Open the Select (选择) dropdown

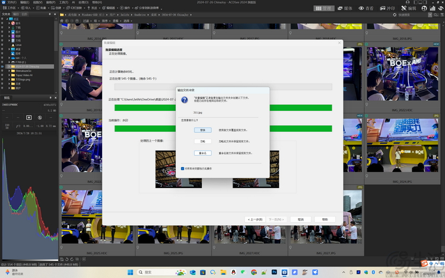(x=127, y=21)
